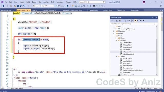The height and width of the screenshot is (92, 164).
Task: Click the bookmark toolbar icon
Action: point(94,6)
